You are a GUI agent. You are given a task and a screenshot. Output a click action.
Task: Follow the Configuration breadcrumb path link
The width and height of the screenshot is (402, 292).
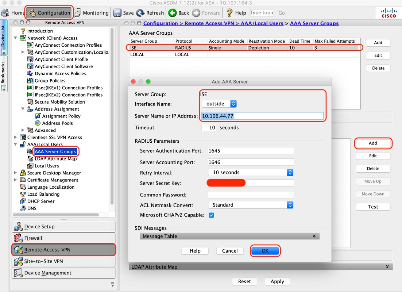tap(213, 23)
